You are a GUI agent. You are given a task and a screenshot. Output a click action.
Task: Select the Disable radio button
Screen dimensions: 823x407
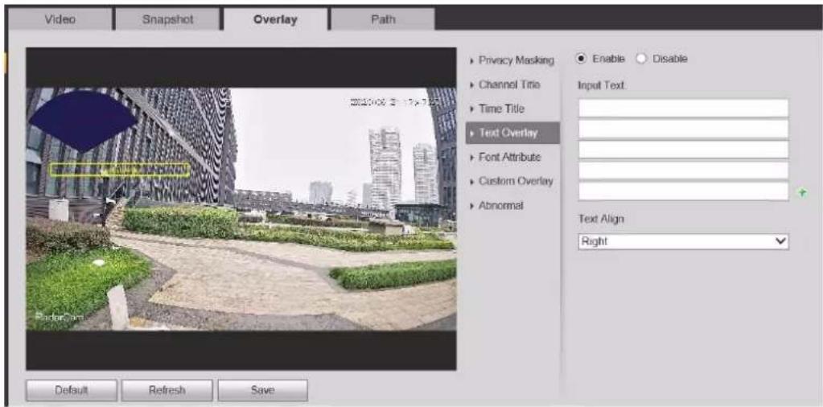click(x=641, y=59)
